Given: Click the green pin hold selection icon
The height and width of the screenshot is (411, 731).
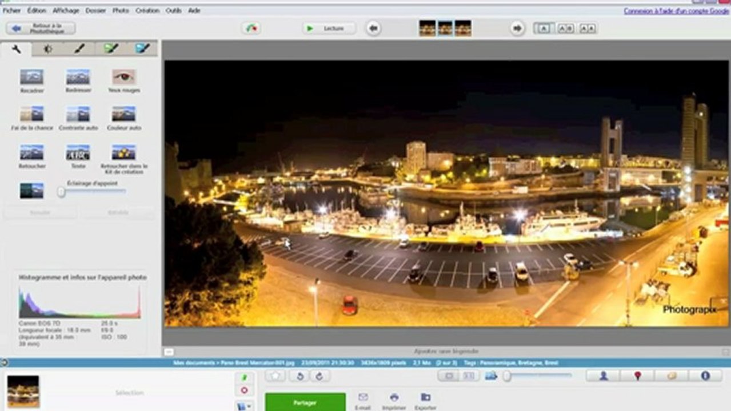Looking at the screenshot, I should 244,378.
